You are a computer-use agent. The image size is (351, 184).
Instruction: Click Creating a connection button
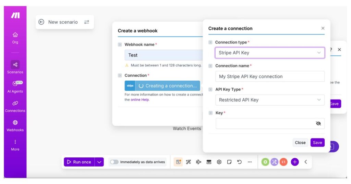162,86
